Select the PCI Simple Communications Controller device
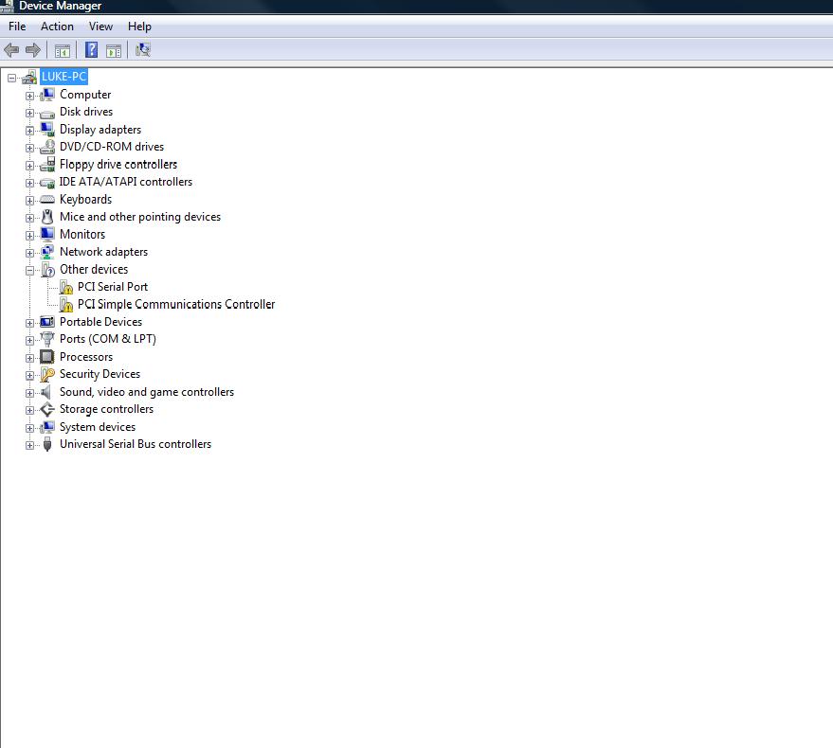 (176, 304)
